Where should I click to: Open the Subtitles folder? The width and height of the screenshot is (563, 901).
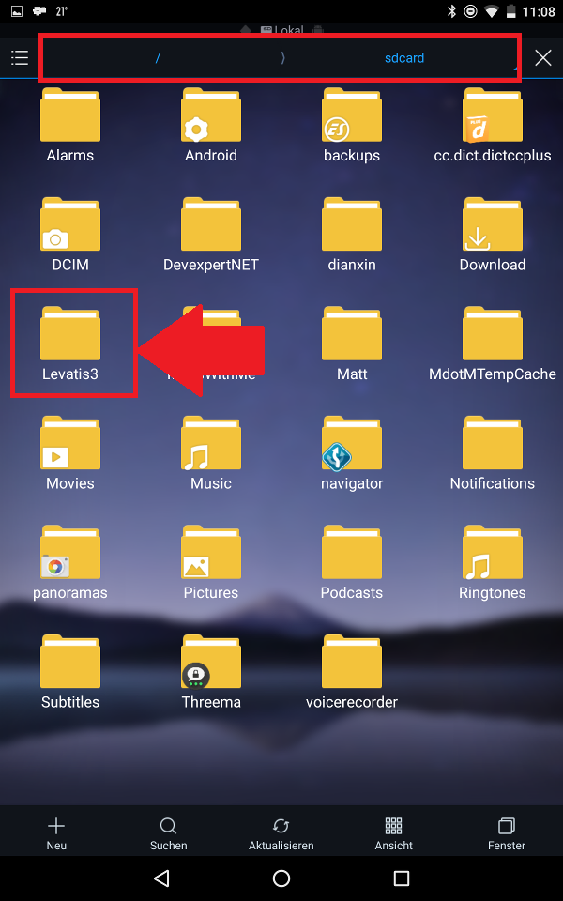click(x=70, y=672)
